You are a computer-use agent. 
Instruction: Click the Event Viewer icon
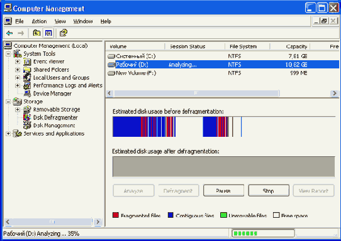pyautogui.click(x=27, y=62)
